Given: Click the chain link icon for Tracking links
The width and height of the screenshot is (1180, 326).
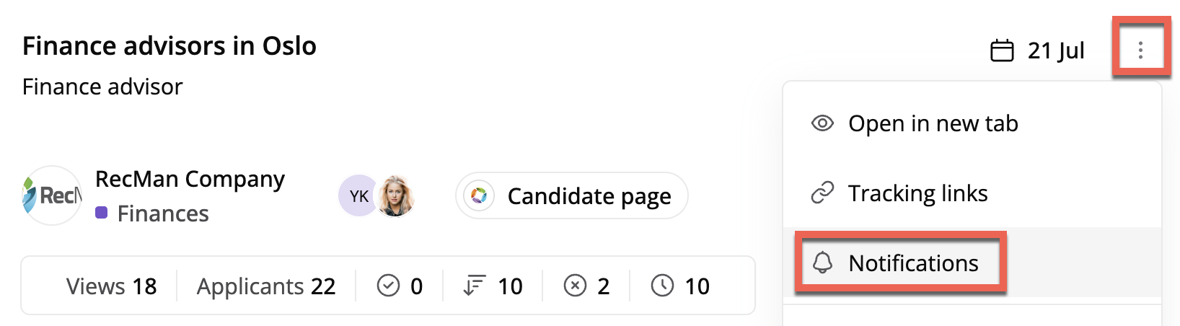Looking at the screenshot, I should pos(822,193).
